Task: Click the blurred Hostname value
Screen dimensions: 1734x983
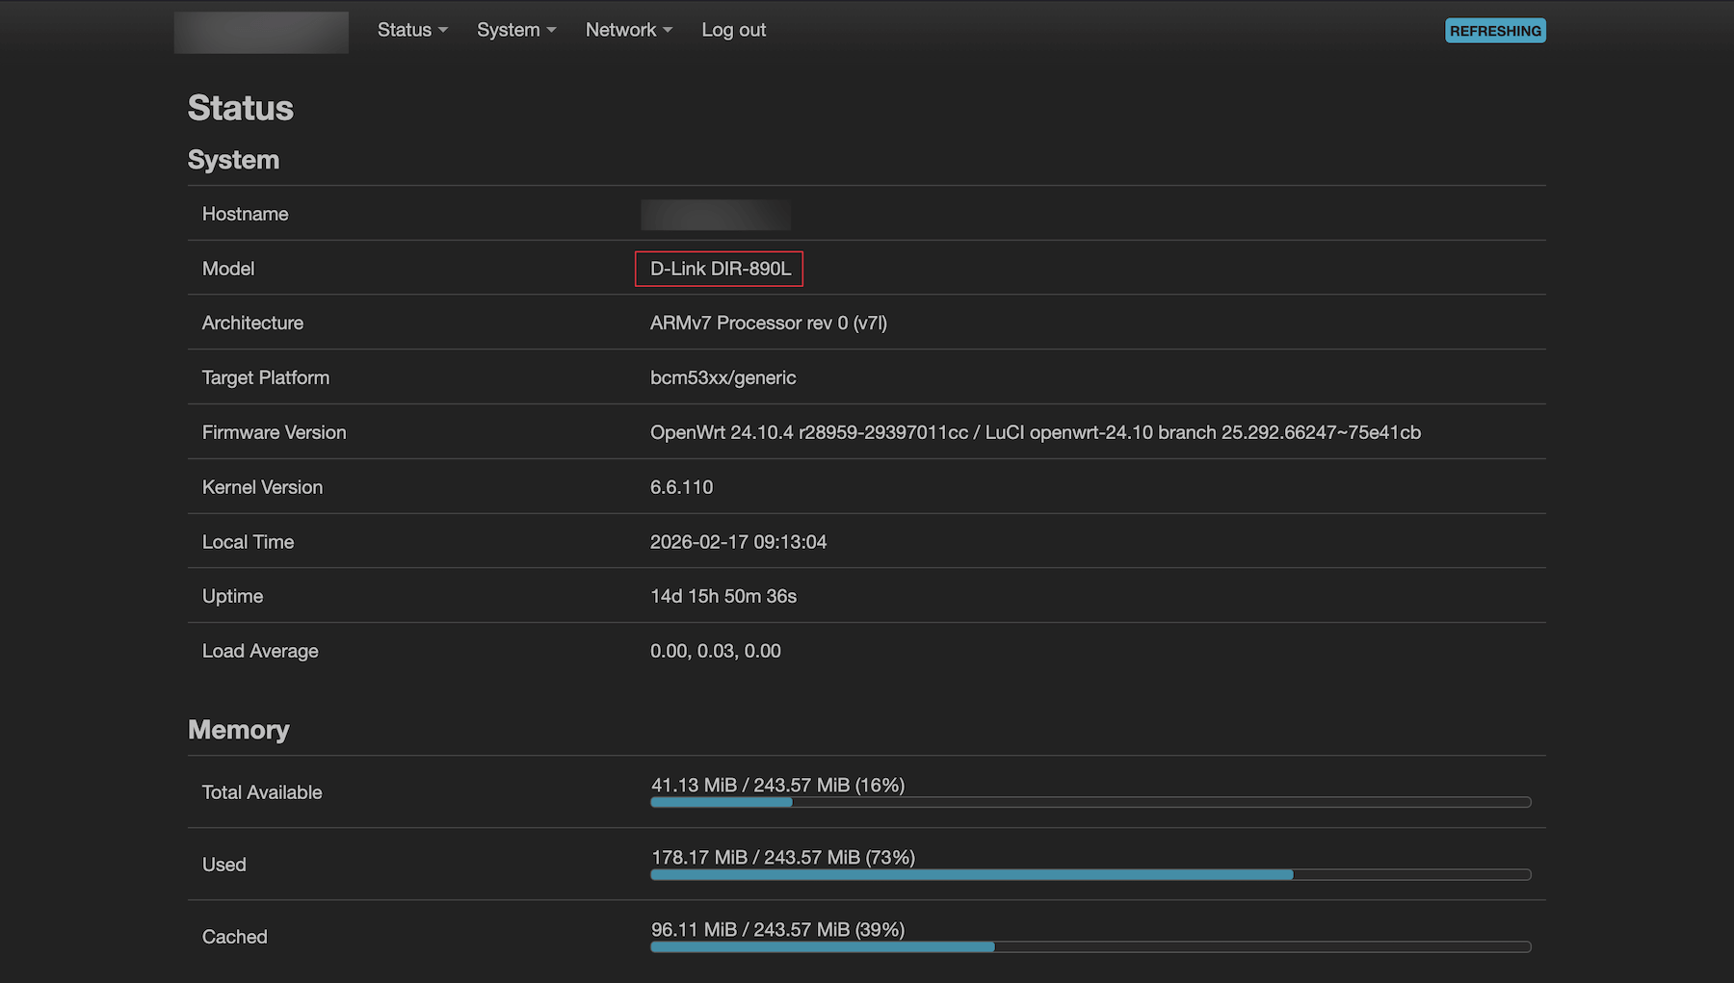Action: [716, 215]
